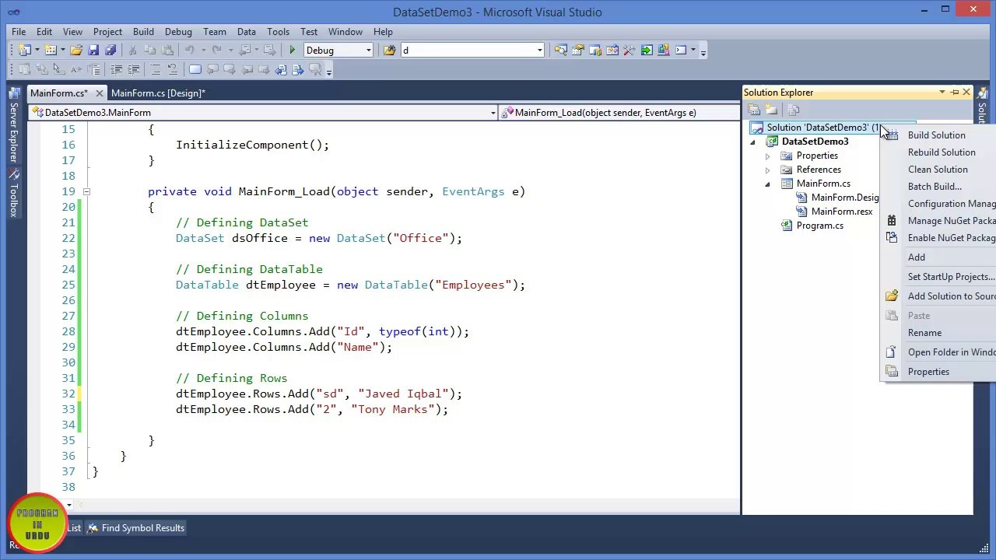Image resolution: width=996 pixels, height=560 pixels.
Task: Click the Decrease Indent toolbar icon
Action: [x=116, y=70]
